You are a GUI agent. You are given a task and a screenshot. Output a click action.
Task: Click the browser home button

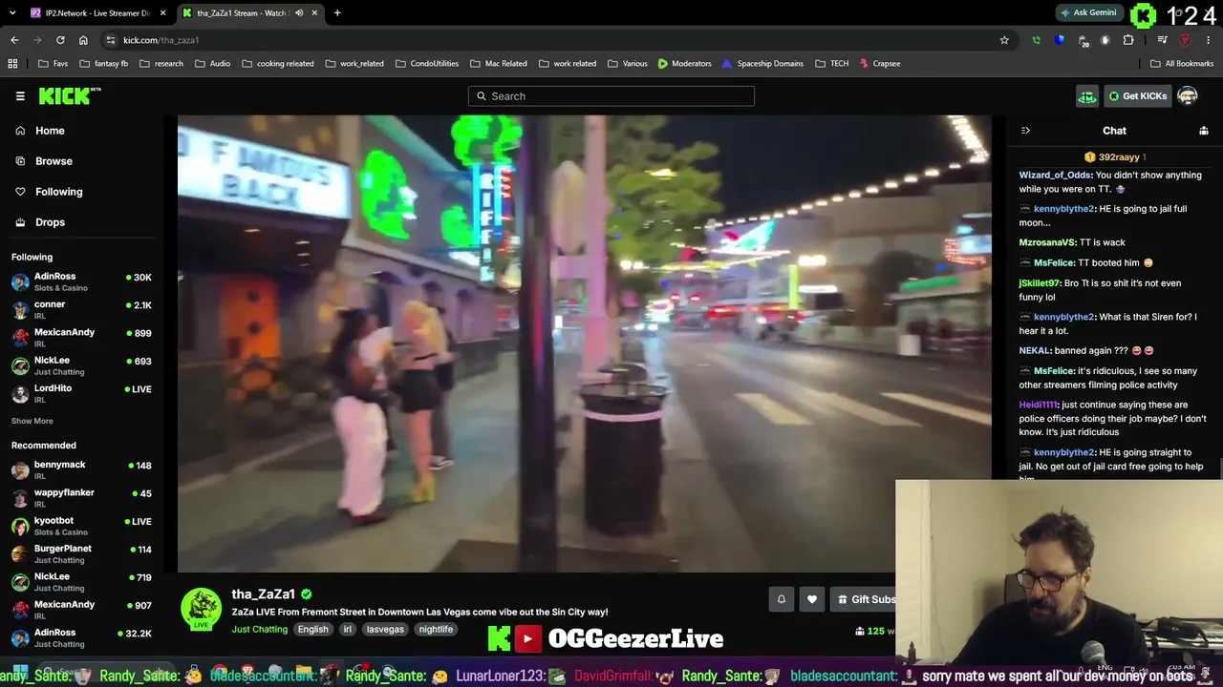83,40
